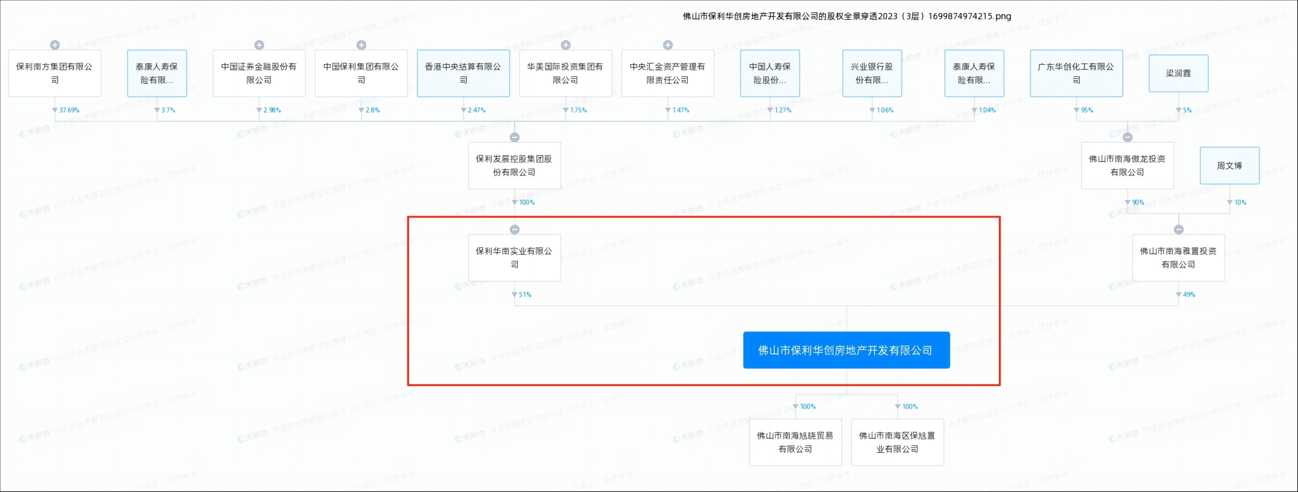Click the 梁润霞 individual shareholder node
Screen dimensions: 1298x492
click(x=1178, y=73)
